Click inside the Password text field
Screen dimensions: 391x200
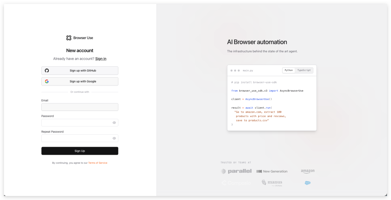pos(76,123)
